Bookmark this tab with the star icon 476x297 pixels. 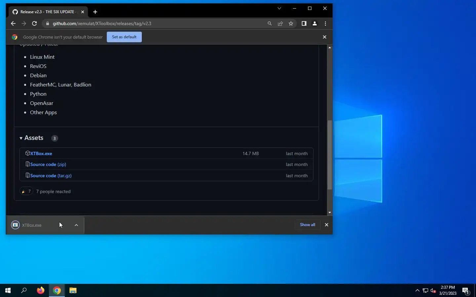[291, 23]
